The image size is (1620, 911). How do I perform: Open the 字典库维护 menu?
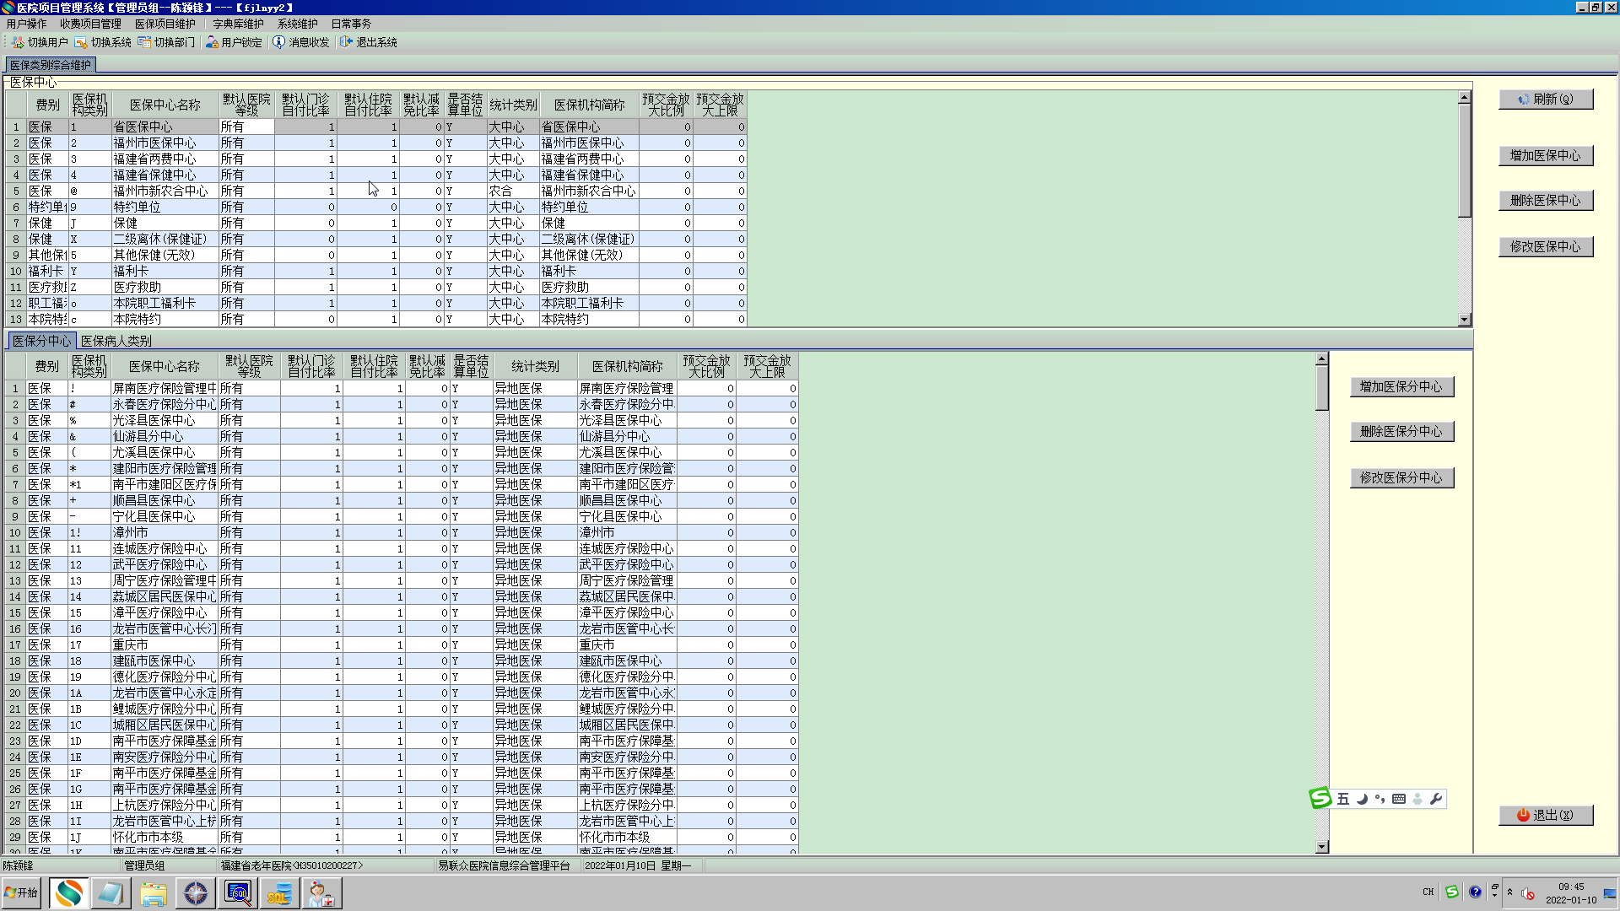[x=238, y=24]
